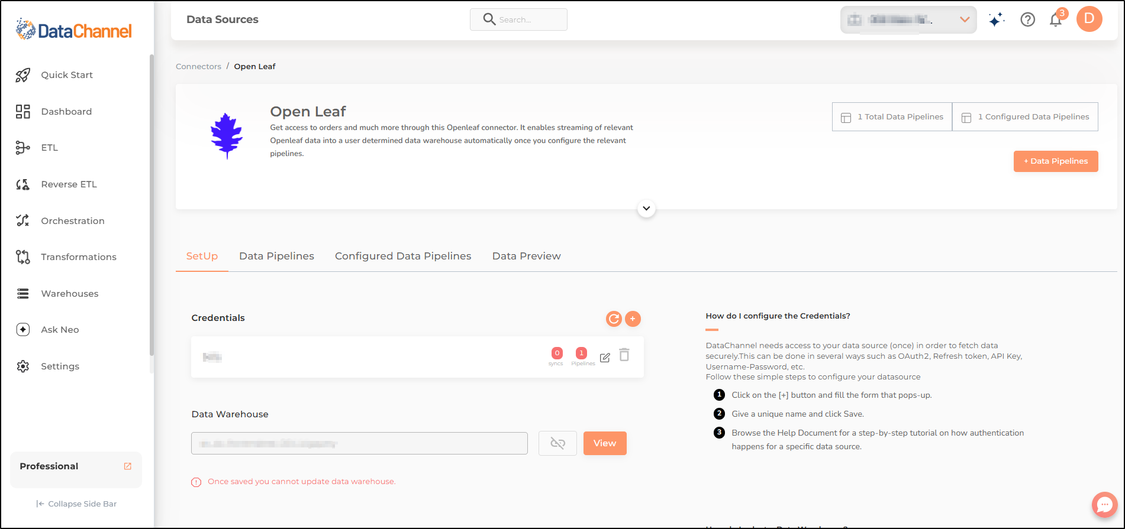Click the Data Sources page title
The height and width of the screenshot is (529, 1125).
[223, 20]
